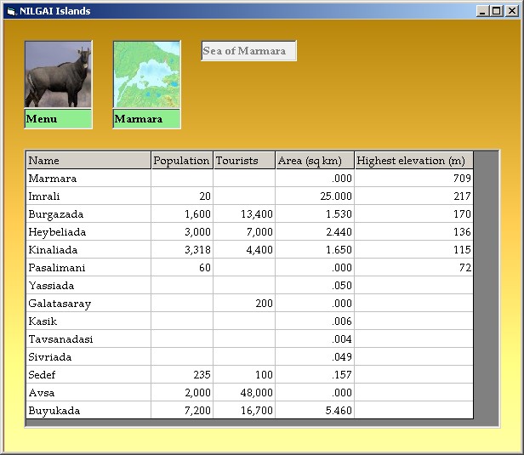The width and height of the screenshot is (524, 455).
Task: Click the Highest elevation (m) header
Action: coord(413,161)
